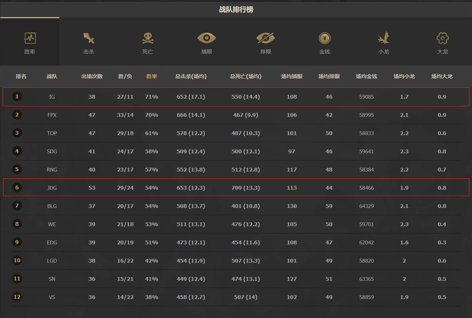Open team LGD in the table
Screen dimensions: 472x318
pos(52,261)
